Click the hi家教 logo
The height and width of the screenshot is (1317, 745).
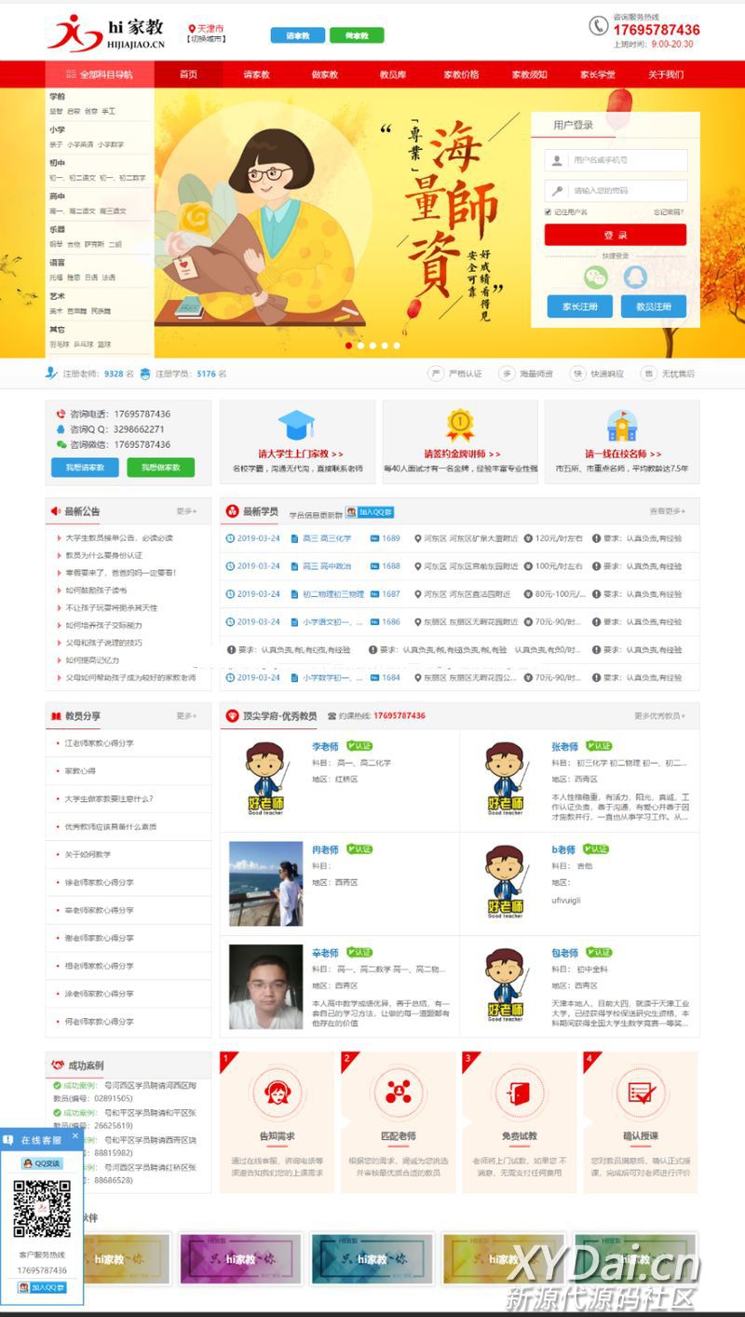pos(105,32)
